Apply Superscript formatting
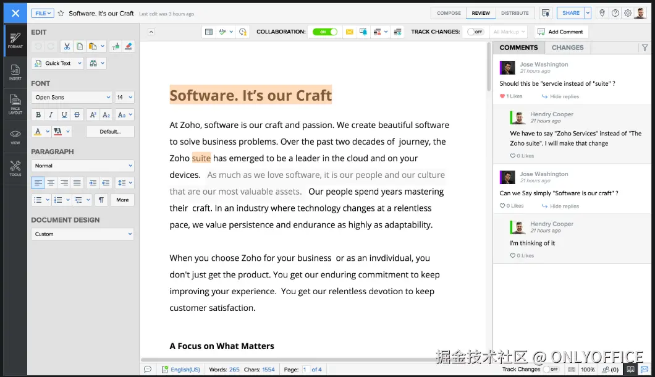Viewport: 655px width, 377px height. pyautogui.click(x=93, y=114)
